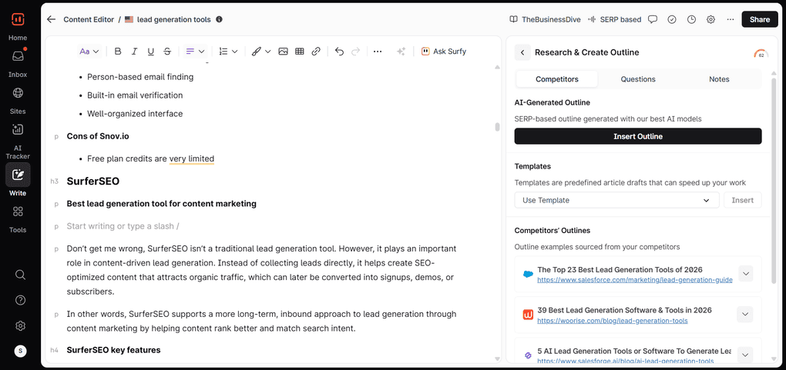Open Tools grid icon in sidebar
The image size is (786, 370).
[x=18, y=212]
